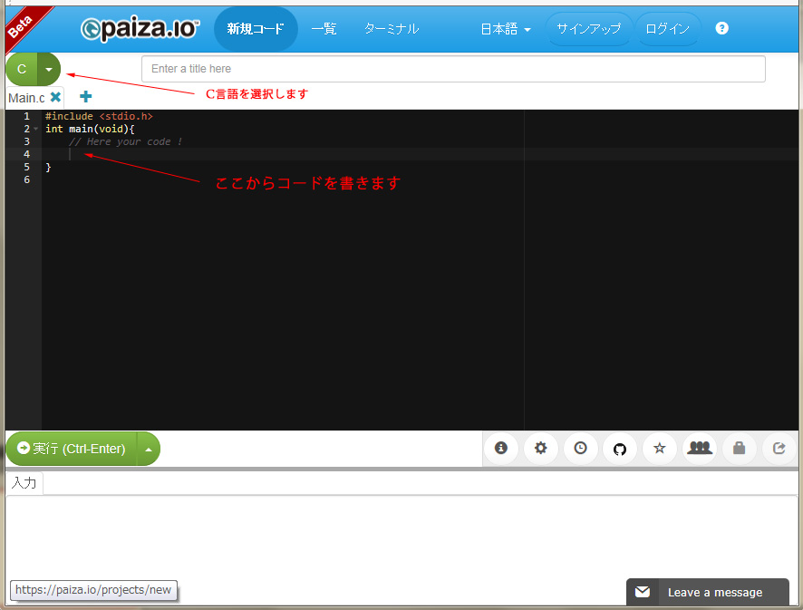Click the lock privacy icon

pos(739,448)
